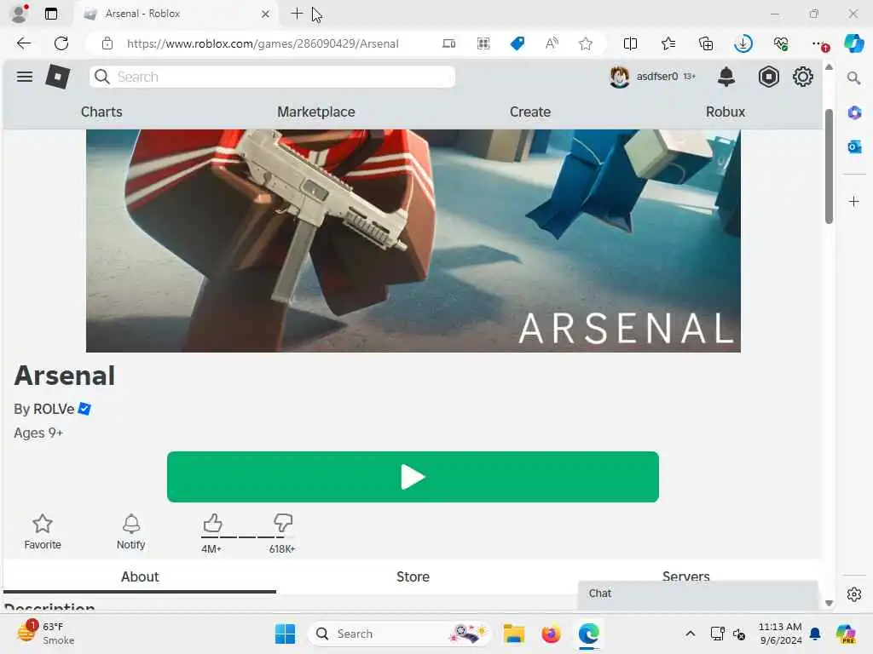The image size is (873, 654).
Task: Open the Microsoft 365 sidebar icon
Action: (x=854, y=113)
